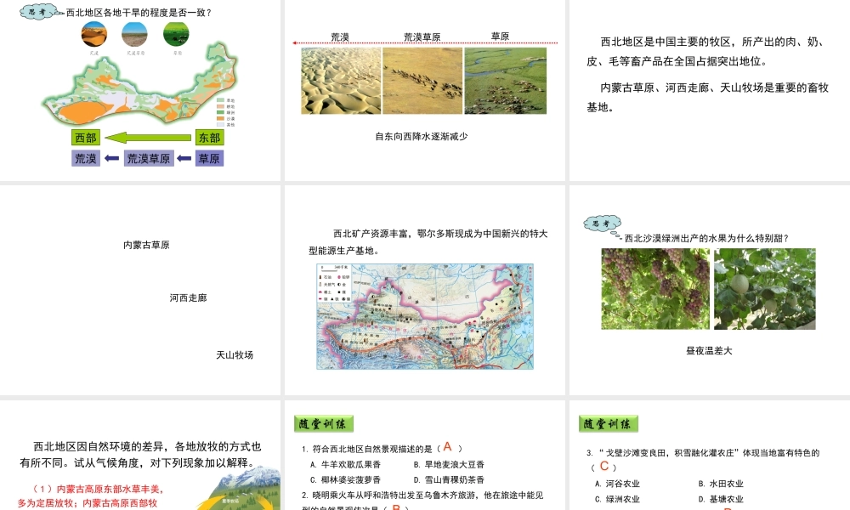Select the 内蒙古草原 text on the fourth slide
Viewport: 850px width, 510px height.
click(x=146, y=245)
